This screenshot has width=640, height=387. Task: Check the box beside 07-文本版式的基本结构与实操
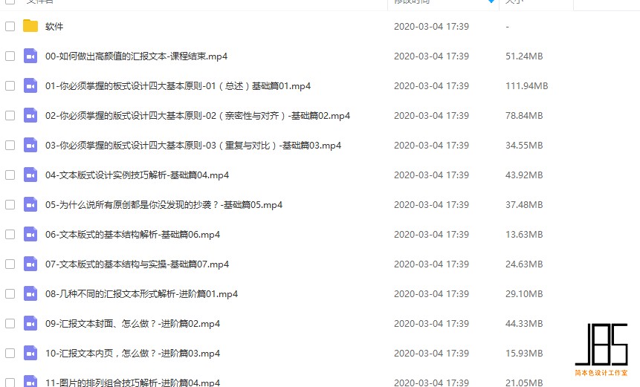[x=10, y=264]
